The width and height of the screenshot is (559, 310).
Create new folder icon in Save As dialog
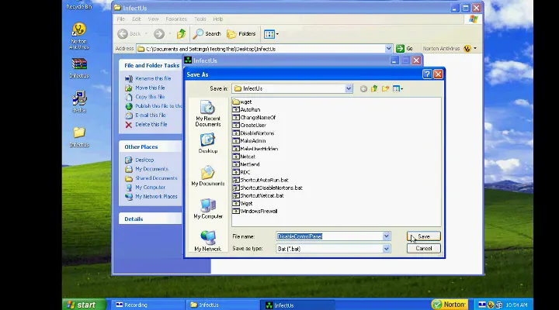click(x=385, y=88)
